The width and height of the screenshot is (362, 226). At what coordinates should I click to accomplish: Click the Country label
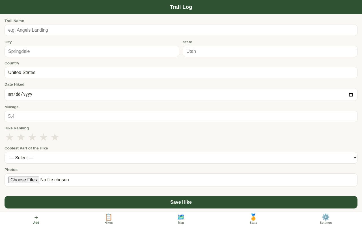12,63
